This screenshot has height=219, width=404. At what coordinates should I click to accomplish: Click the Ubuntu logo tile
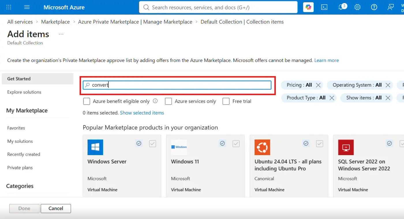click(x=262, y=147)
